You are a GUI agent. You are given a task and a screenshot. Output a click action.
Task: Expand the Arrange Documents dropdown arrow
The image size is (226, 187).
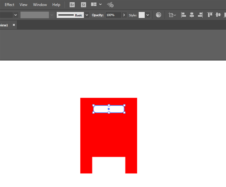(x=100, y=5)
